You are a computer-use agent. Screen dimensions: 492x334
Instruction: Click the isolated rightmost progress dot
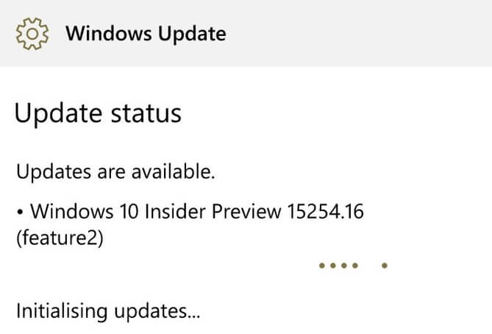(x=385, y=266)
